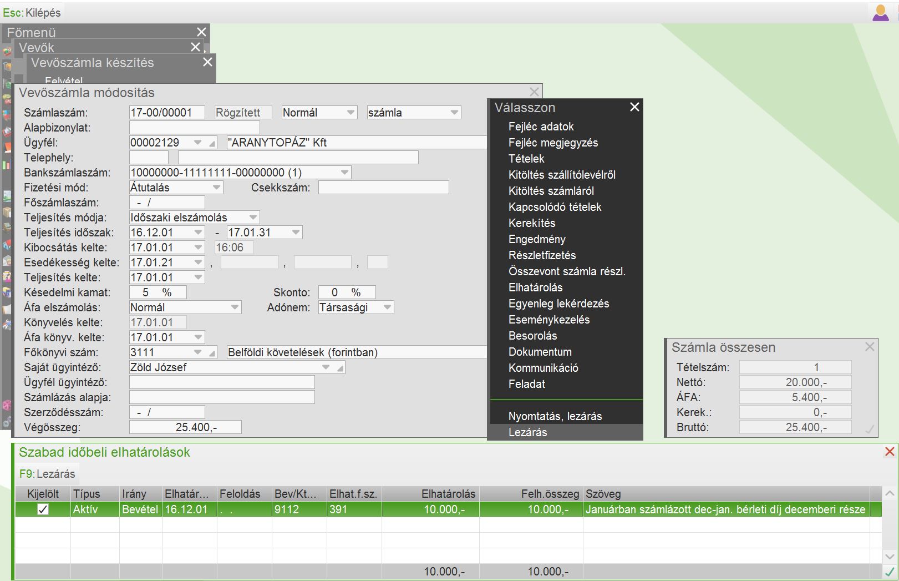
Task: Click the Elhatárolás column header
Action: coord(448,494)
